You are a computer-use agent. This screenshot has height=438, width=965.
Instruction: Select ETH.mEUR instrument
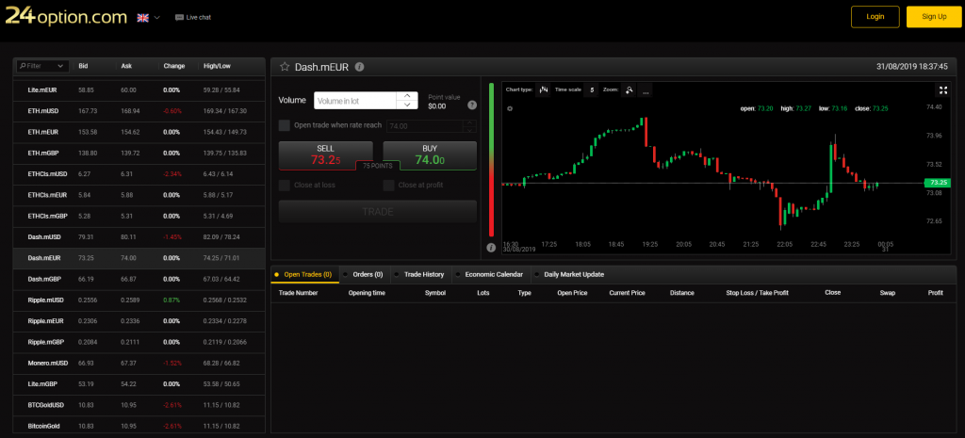click(139, 132)
